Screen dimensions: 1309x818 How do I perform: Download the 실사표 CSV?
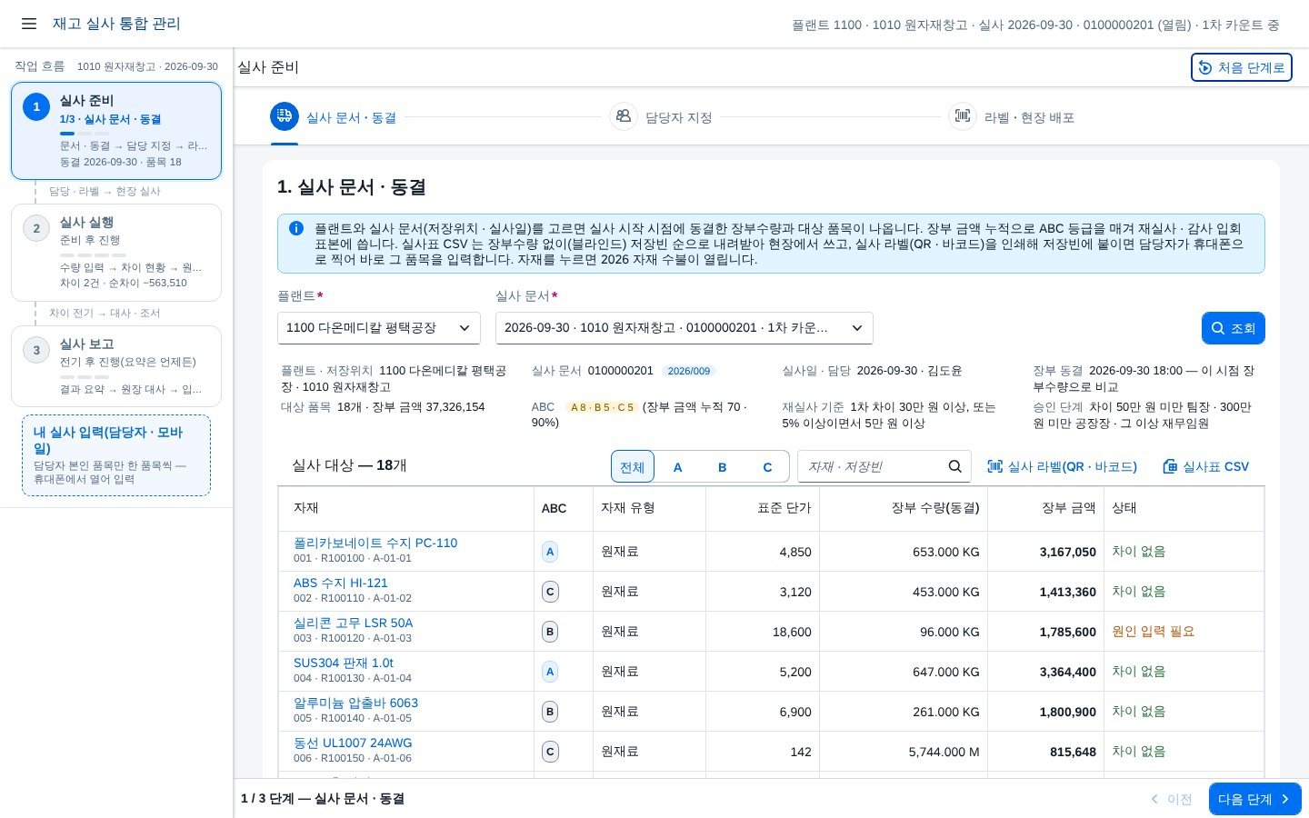click(x=1206, y=466)
